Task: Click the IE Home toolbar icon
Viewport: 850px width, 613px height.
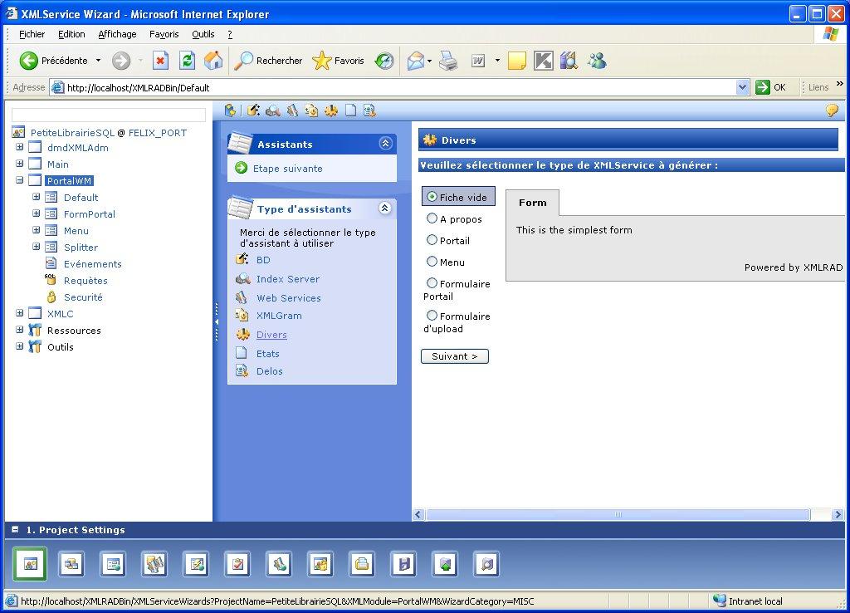Action: click(213, 61)
